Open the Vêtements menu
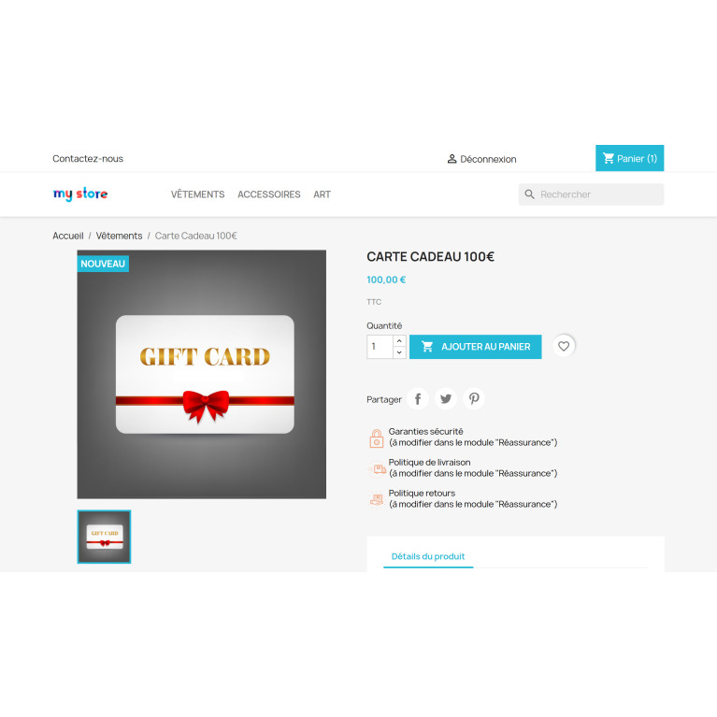Viewport: 717px width, 717px height. coord(197,194)
